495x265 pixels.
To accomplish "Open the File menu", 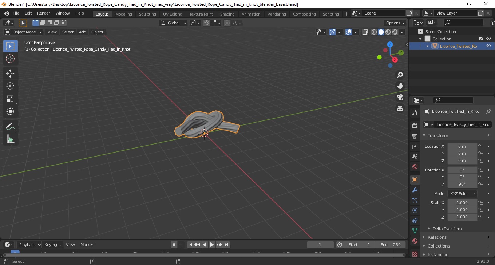I will click(x=16, y=13).
